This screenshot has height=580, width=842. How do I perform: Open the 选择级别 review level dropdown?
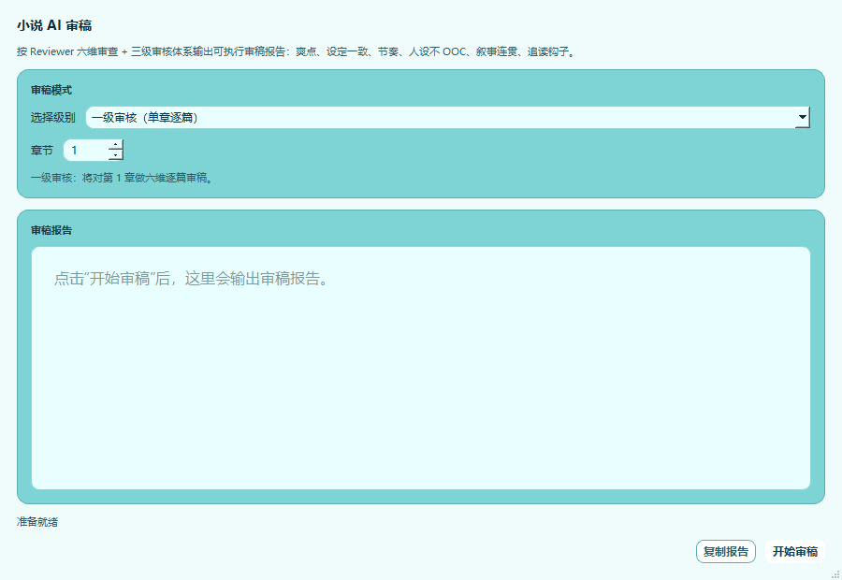(448, 118)
